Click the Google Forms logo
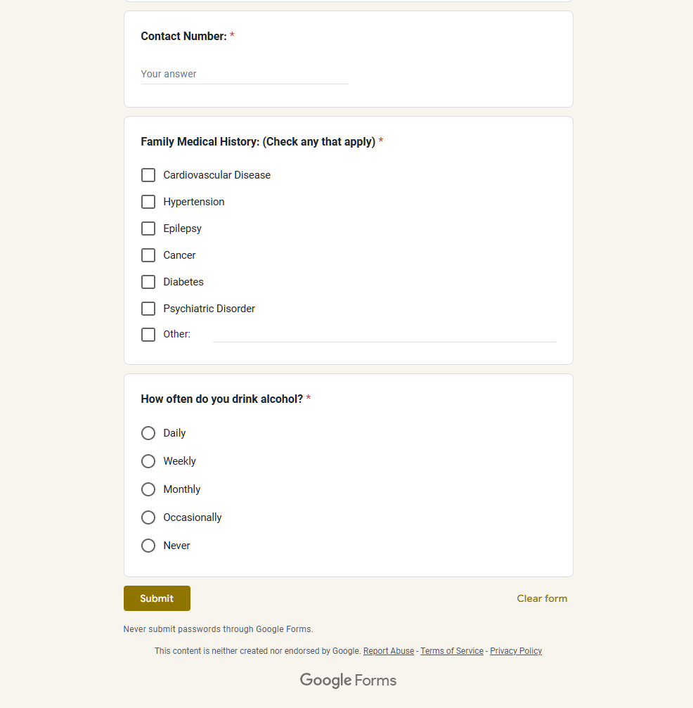693x708 pixels. pyautogui.click(x=348, y=680)
